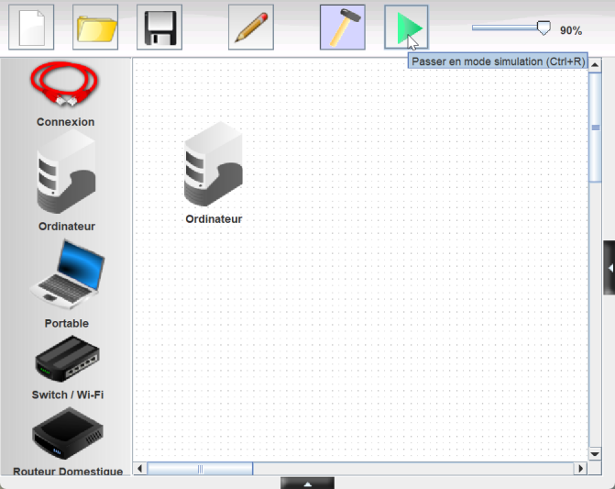The image size is (615, 489).
Task: Click the vertical scrollbar up arrow
Action: (595, 66)
